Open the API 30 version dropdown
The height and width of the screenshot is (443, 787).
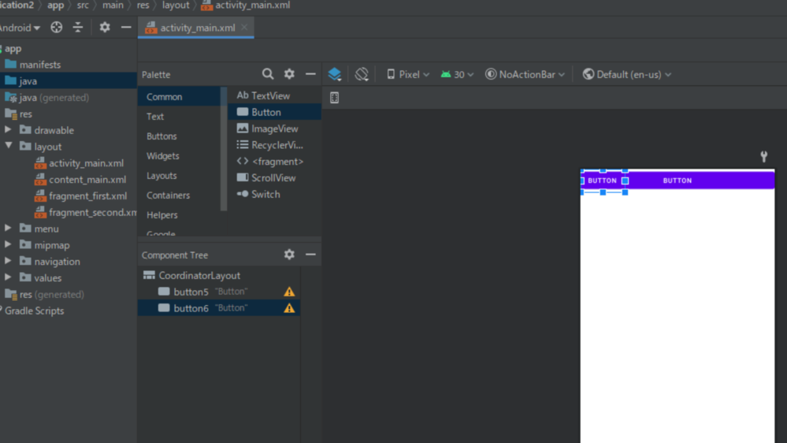[458, 74]
